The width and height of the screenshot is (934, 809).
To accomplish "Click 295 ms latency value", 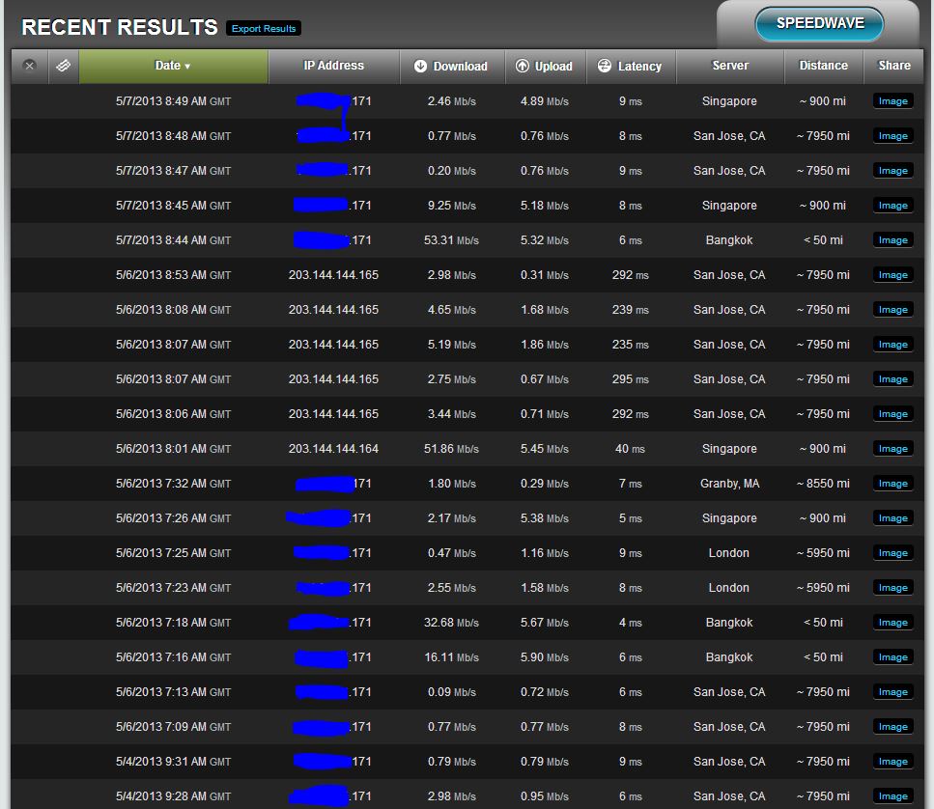I will coord(630,379).
